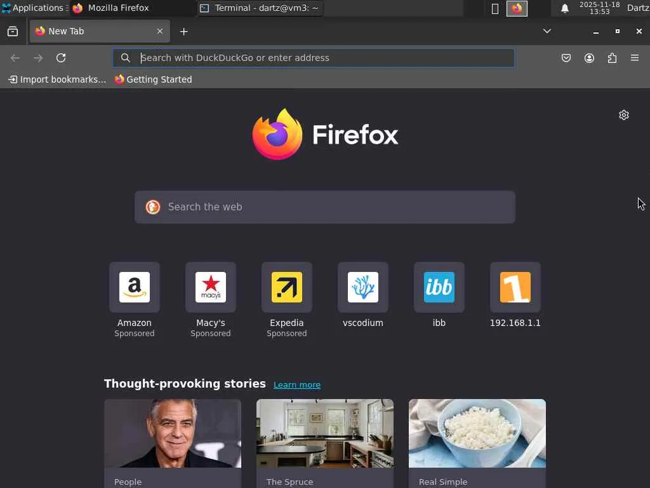Open the Firefox View icon
Image resolution: width=650 pixels, height=488 pixels.
[x=13, y=32]
